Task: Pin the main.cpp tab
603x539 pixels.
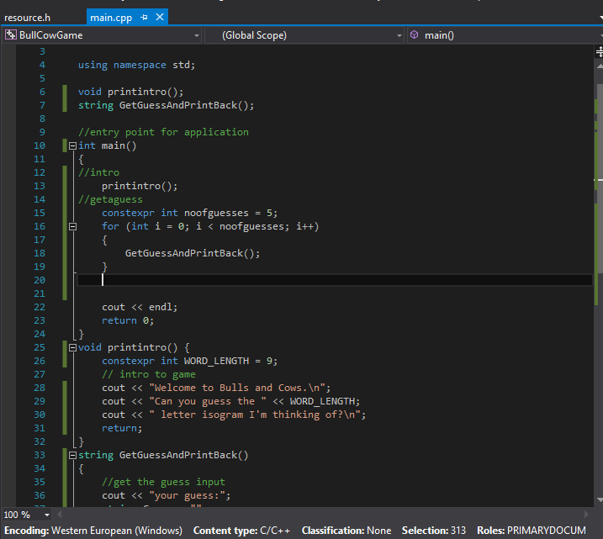Action: [145, 17]
